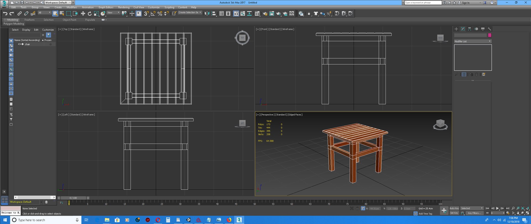This screenshot has width=531, height=224.
Task: Toggle the Auto Key button
Action: 454,208
